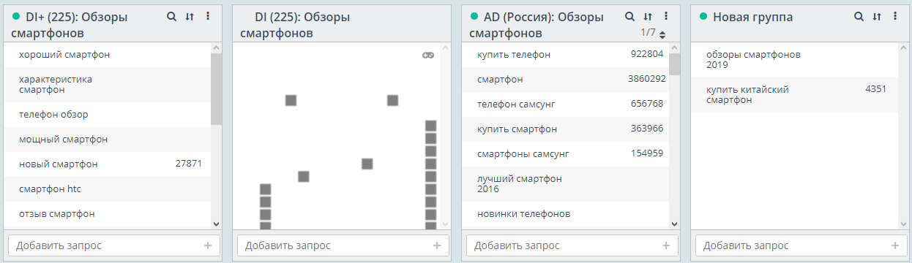
Task: Sort queries in the DI+ (225) group
Action: coord(190,16)
